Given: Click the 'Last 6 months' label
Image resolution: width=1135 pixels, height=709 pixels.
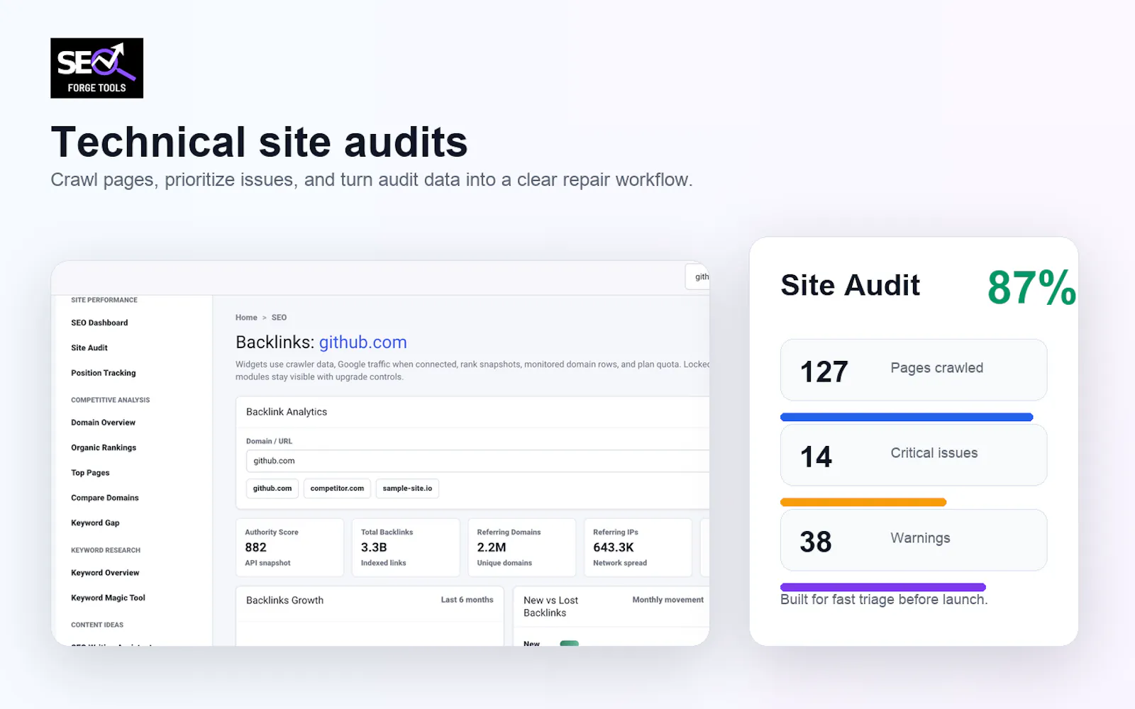Looking at the screenshot, I should tap(467, 600).
